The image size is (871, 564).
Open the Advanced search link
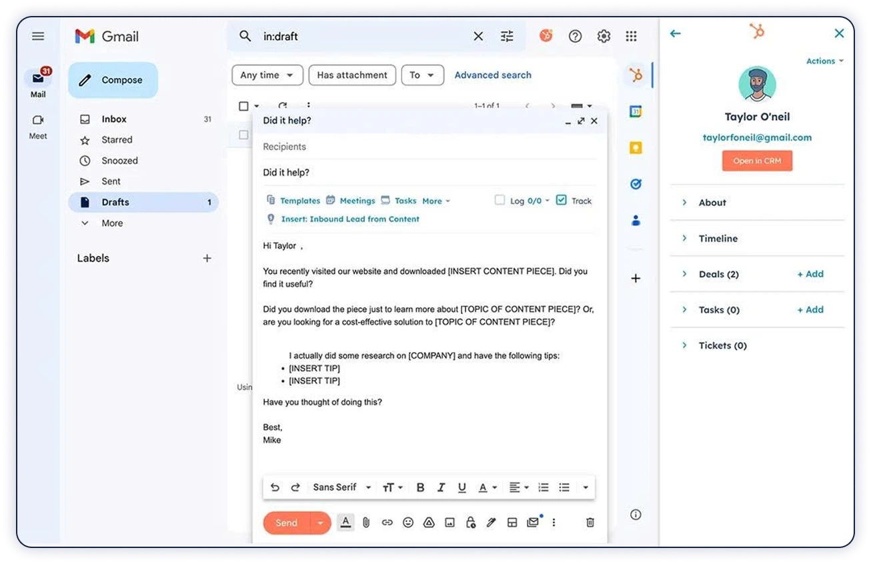point(493,75)
